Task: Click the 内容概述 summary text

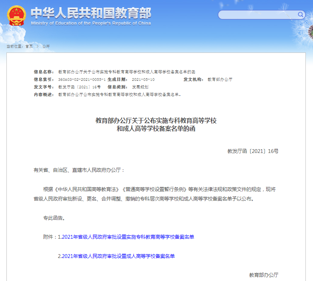Action: click(x=119, y=94)
